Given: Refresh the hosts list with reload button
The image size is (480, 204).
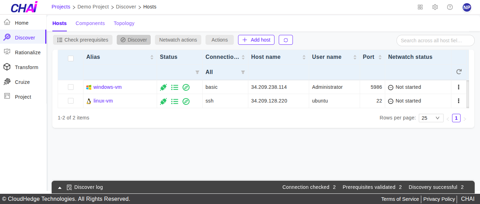Looking at the screenshot, I should click(x=286, y=40).
